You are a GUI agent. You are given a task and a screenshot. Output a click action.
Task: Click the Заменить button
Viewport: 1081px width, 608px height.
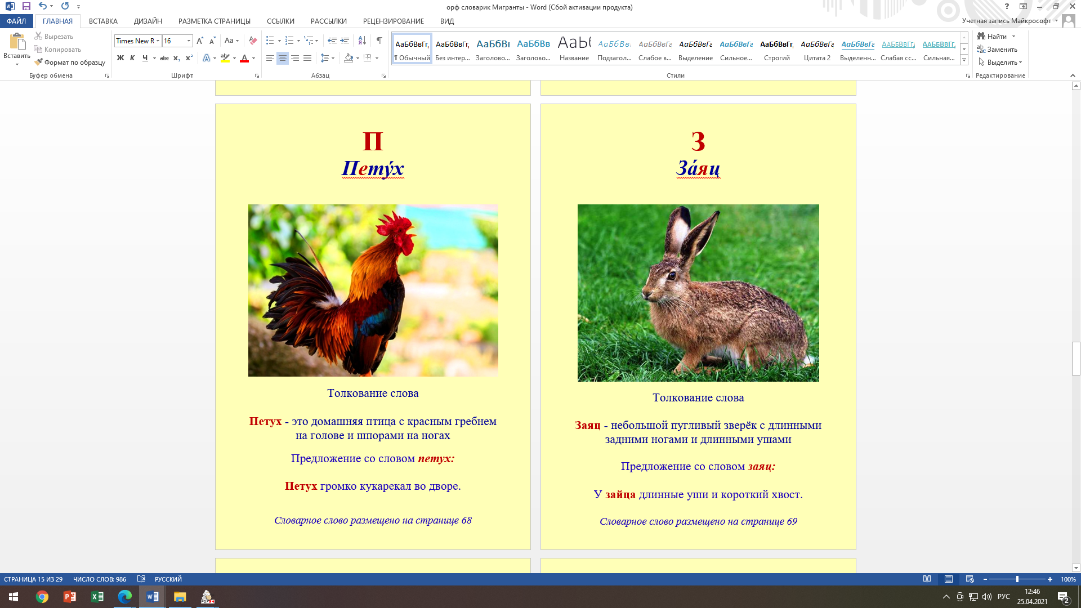point(997,50)
